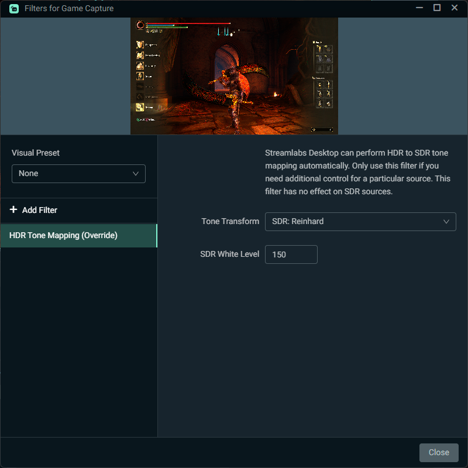468x468 pixels.
Task: Click the chevron arrow in Tone Transform dropdown
Action: click(446, 222)
